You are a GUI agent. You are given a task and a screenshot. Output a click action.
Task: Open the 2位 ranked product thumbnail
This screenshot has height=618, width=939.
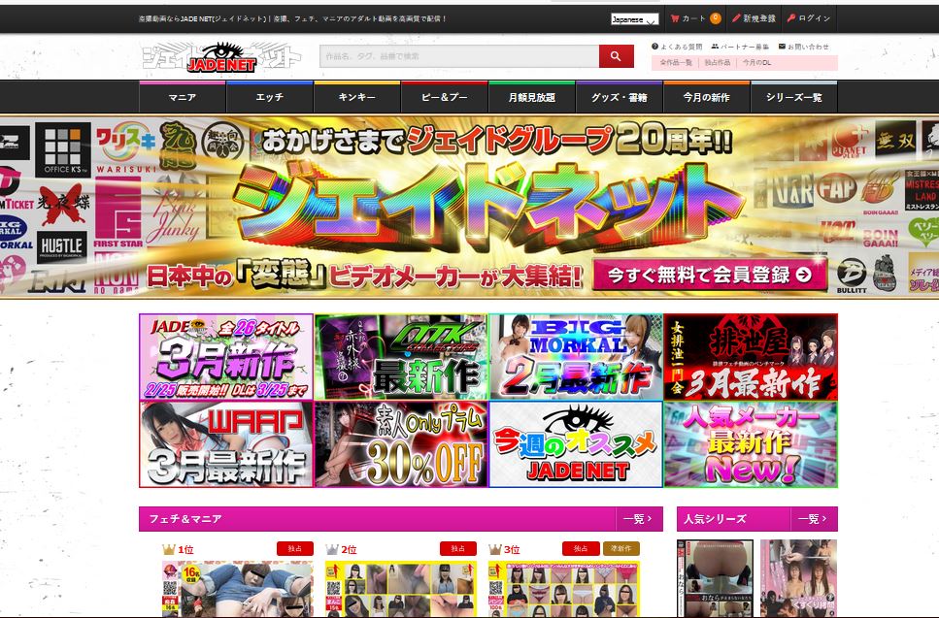(x=401, y=589)
